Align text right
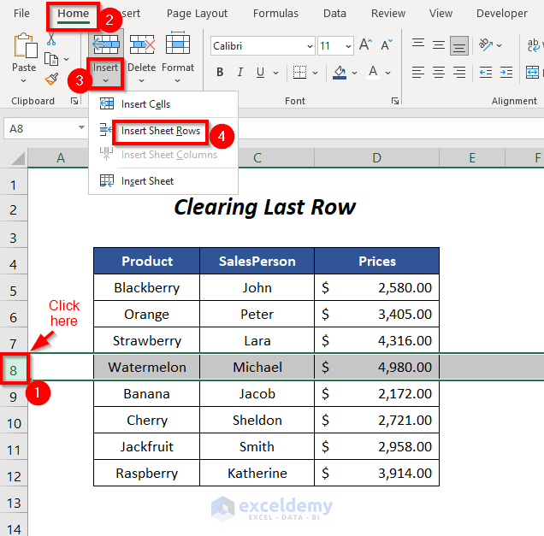 point(459,72)
